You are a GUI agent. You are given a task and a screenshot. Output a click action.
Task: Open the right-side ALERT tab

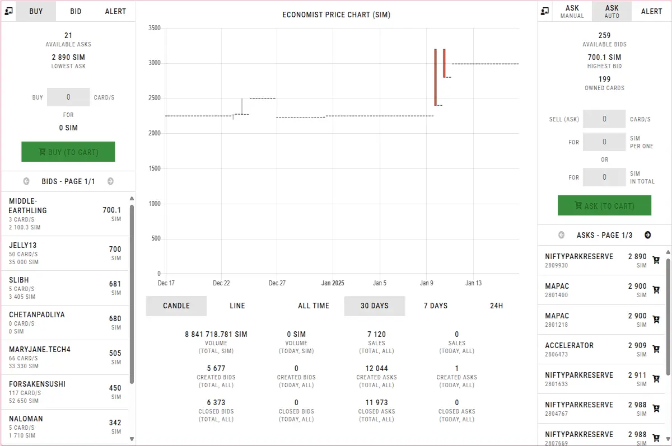[652, 11]
